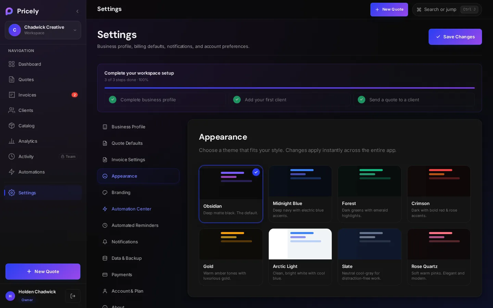Open the Automation Center link

click(x=138, y=209)
